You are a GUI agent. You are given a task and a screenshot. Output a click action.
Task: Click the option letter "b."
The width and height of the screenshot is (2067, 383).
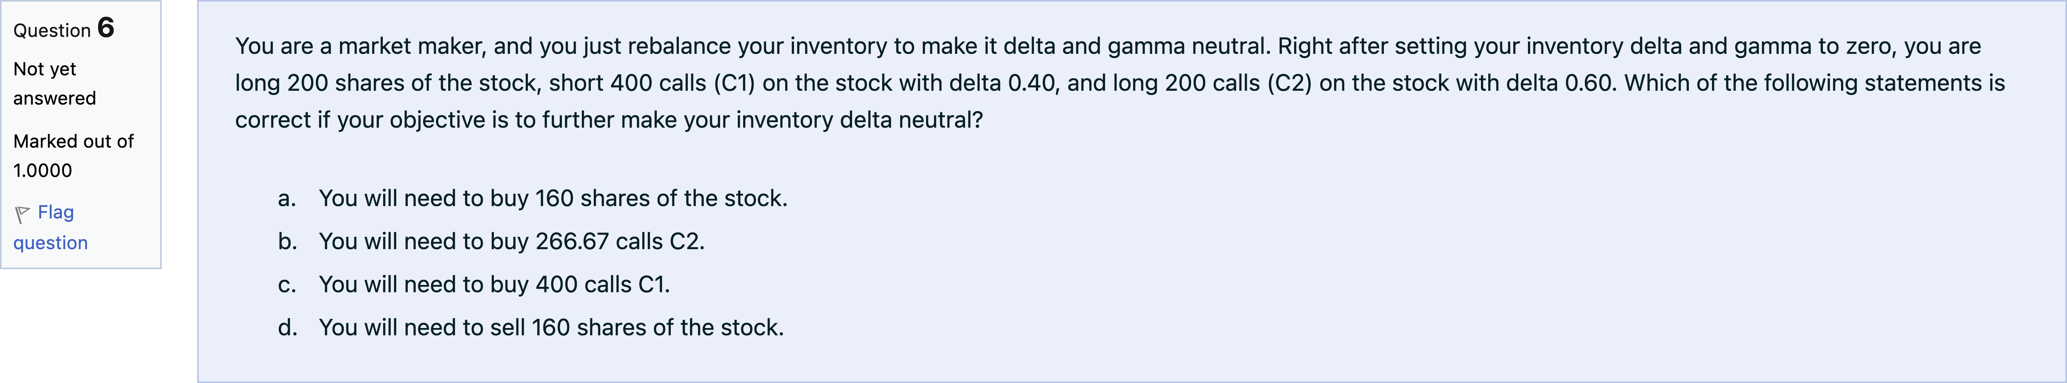click(287, 241)
